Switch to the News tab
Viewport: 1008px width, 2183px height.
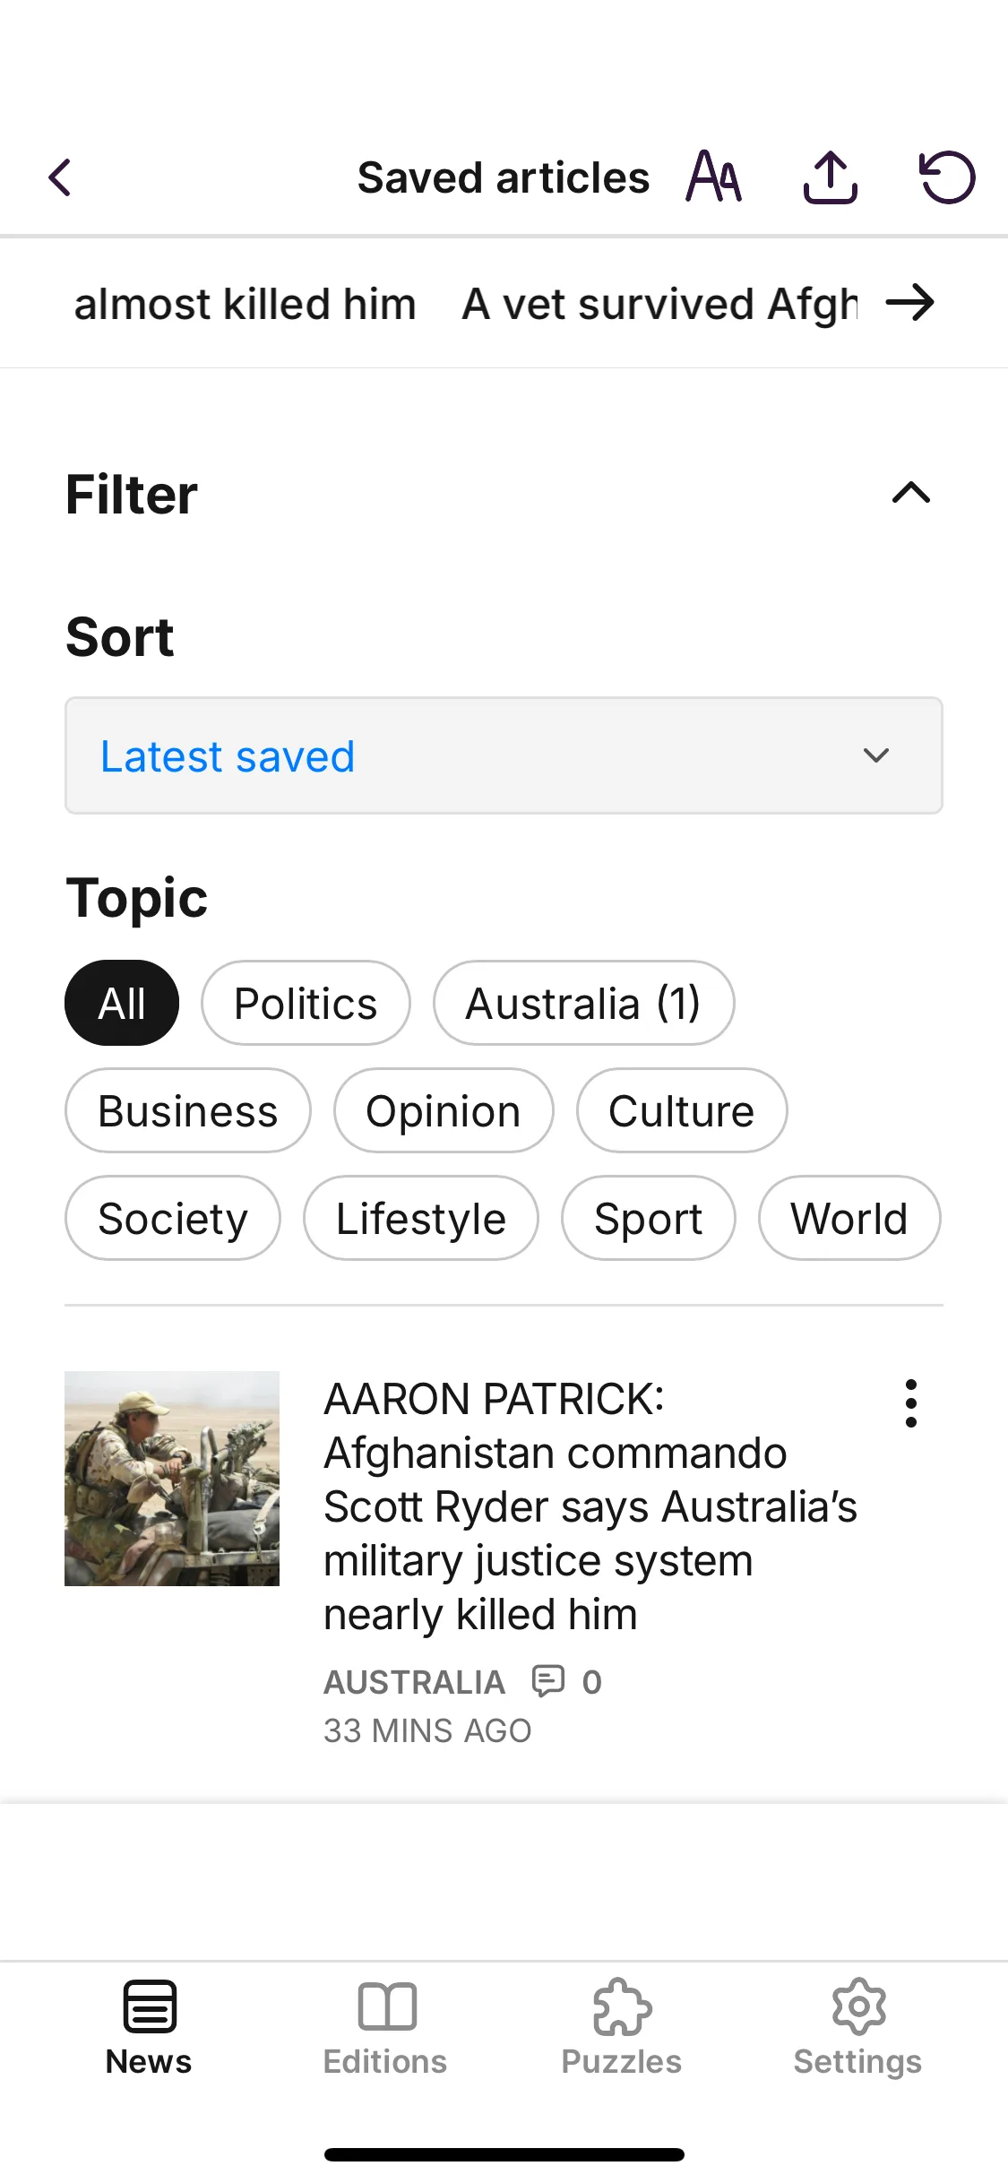coord(149,2029)
